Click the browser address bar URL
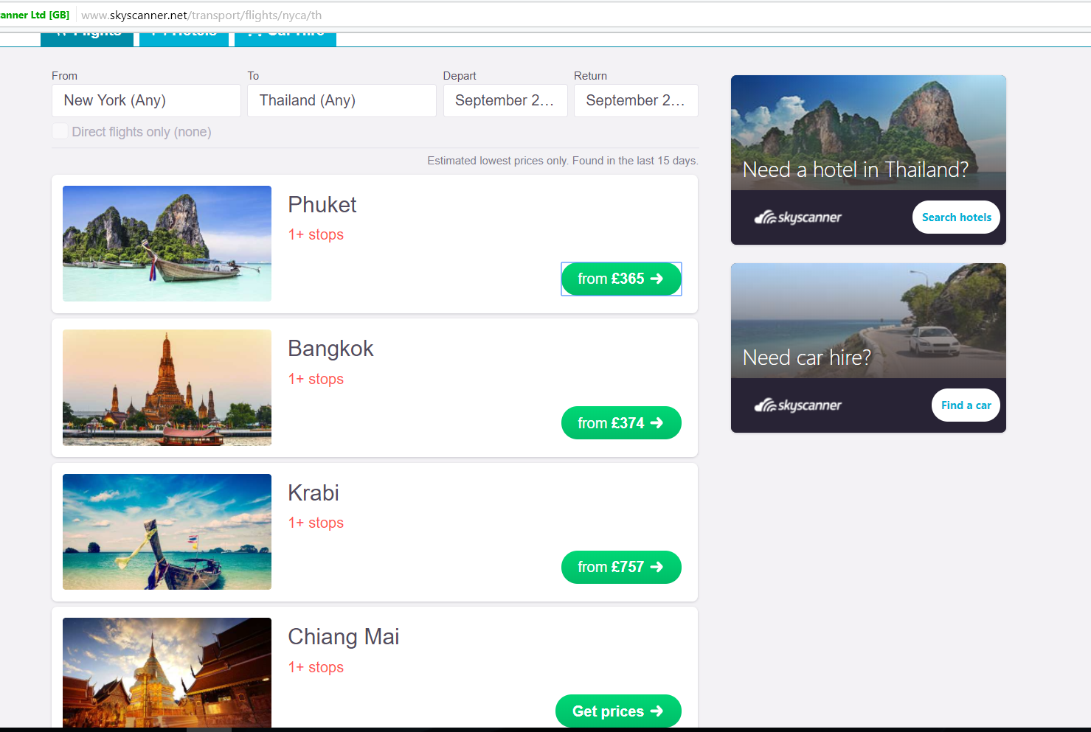 [201, 15]
